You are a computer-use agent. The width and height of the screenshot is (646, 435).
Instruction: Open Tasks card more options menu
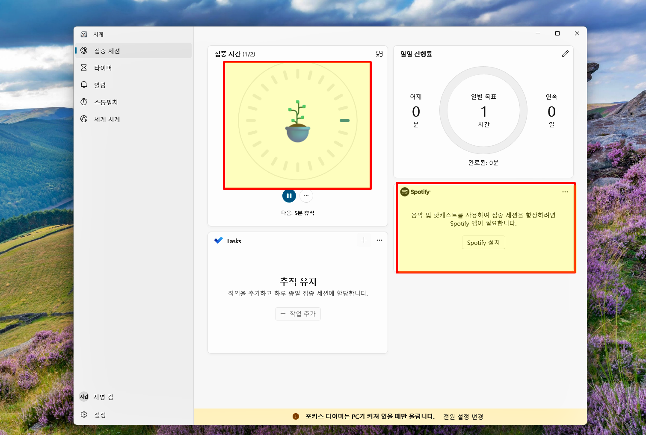(x=379, y=240)
